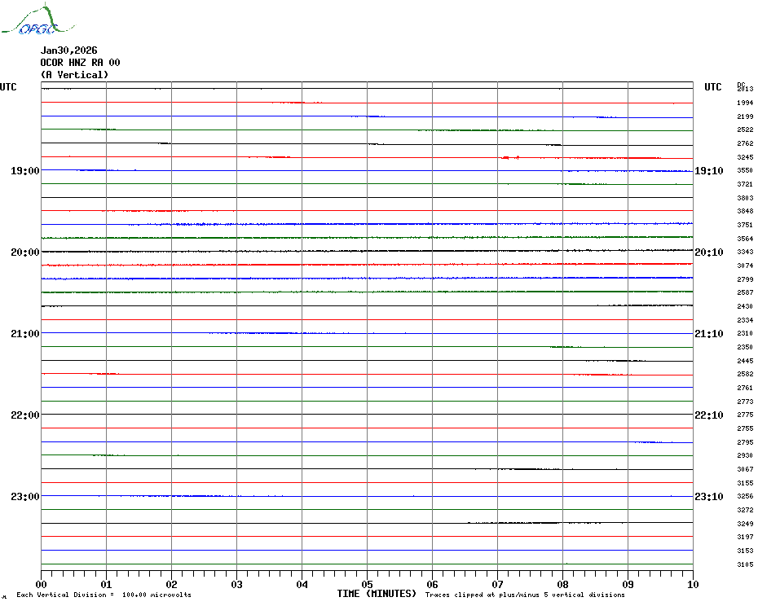Viewport: 758px width, 606px height.
Task: Click the Traces clipped footer note
Action: [525, 595]
